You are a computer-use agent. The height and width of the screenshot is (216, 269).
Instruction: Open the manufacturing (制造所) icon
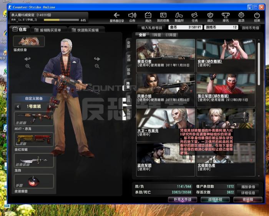tap(179, 17)
